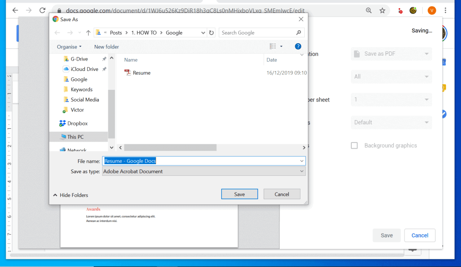Open recent locations dropdown arrow
The height and width of the screenshot is (267, 461).
79,33
